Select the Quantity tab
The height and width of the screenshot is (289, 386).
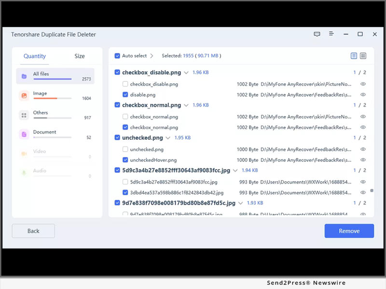click(x=35, y=56)
